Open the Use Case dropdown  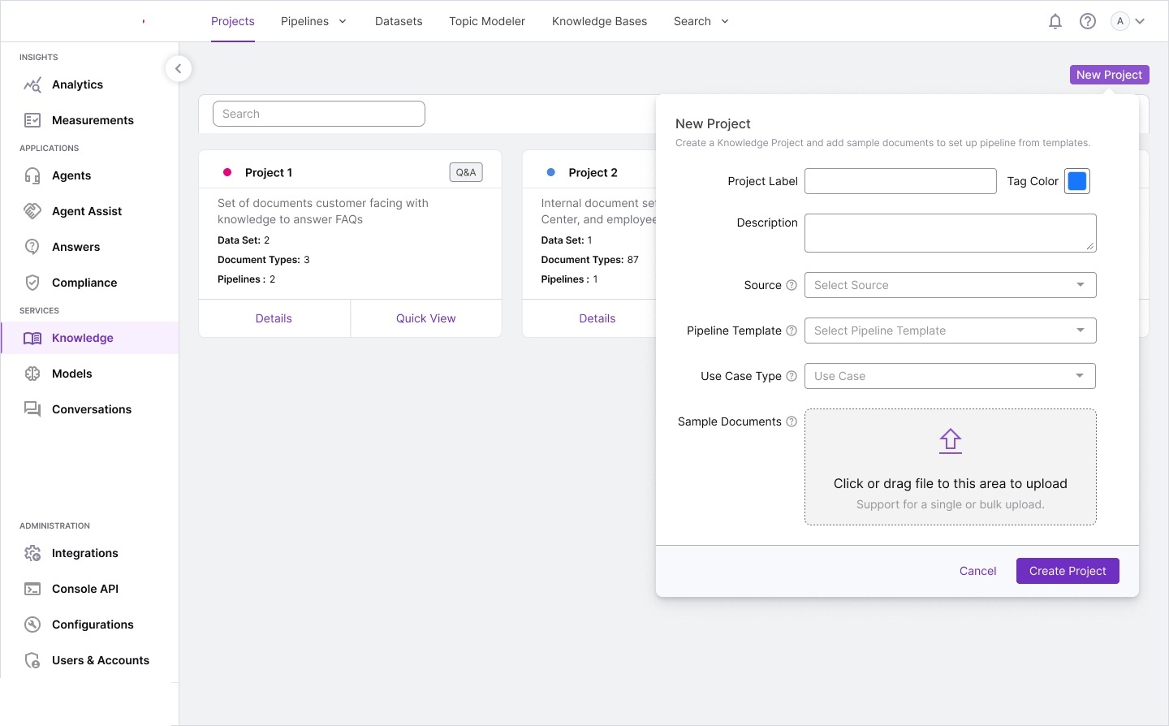[950, 376]
